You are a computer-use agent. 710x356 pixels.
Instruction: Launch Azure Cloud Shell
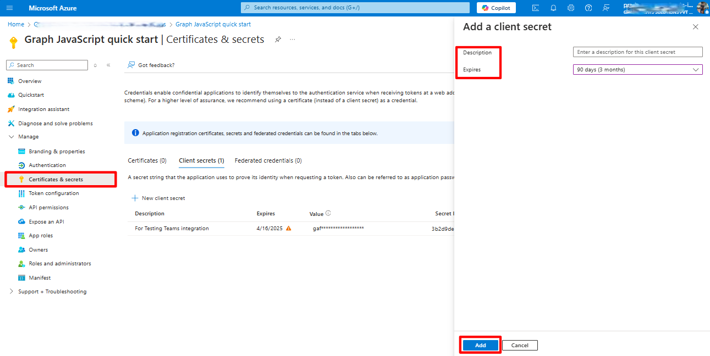point(535,8)
